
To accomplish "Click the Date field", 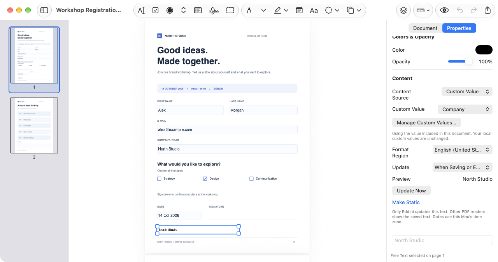I will [x=179, y=215].
